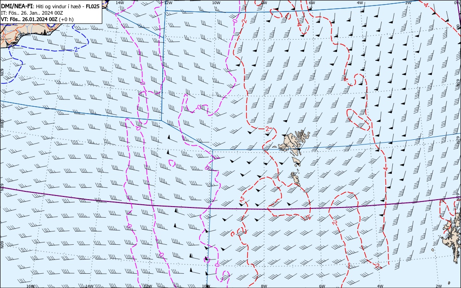Click the 10W longitude label on bottom edge
The height and width of the screenshot is (288, 461).
tap(206, 286)
